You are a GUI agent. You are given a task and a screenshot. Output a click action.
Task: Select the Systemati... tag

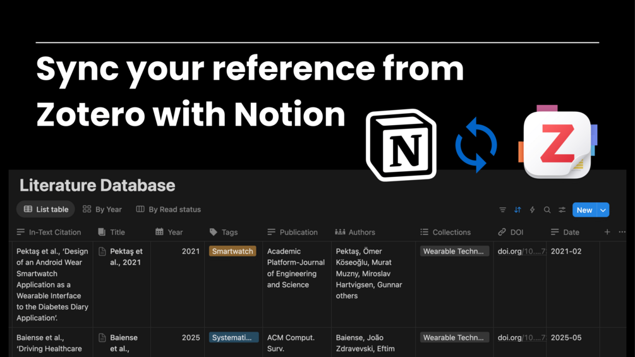click(x=234, y=337)
